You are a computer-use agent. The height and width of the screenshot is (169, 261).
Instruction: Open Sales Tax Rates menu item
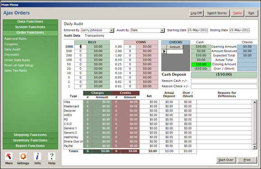point(16,70)
